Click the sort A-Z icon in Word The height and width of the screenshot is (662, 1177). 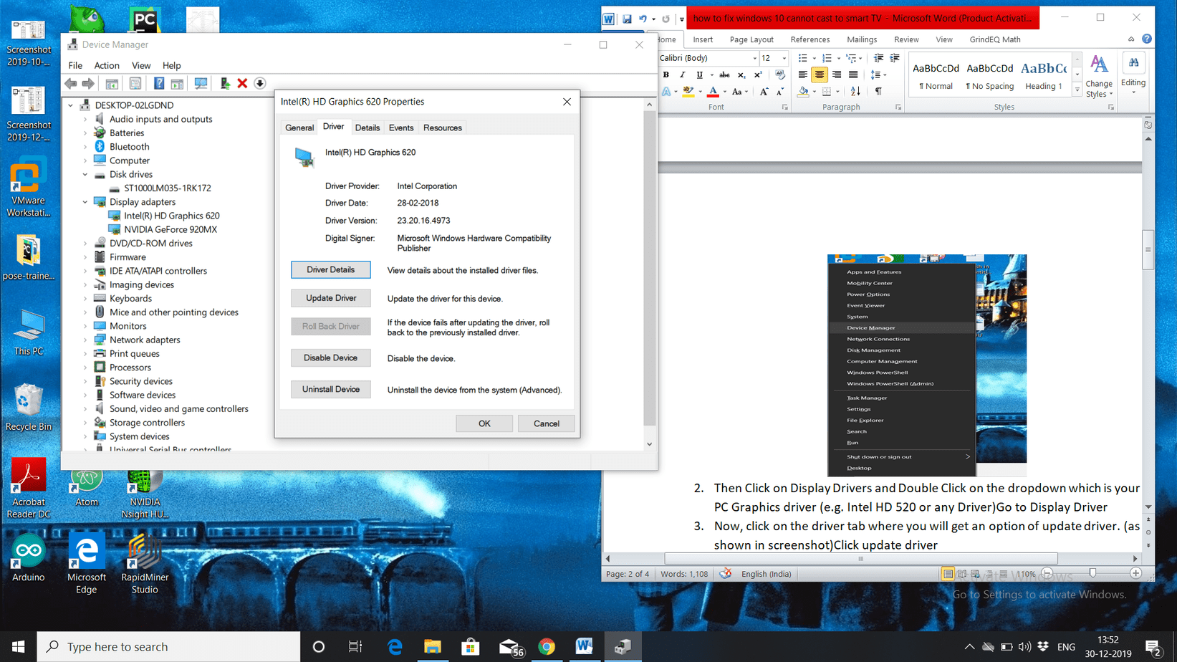pyautogui.click(x=855, y=92)
